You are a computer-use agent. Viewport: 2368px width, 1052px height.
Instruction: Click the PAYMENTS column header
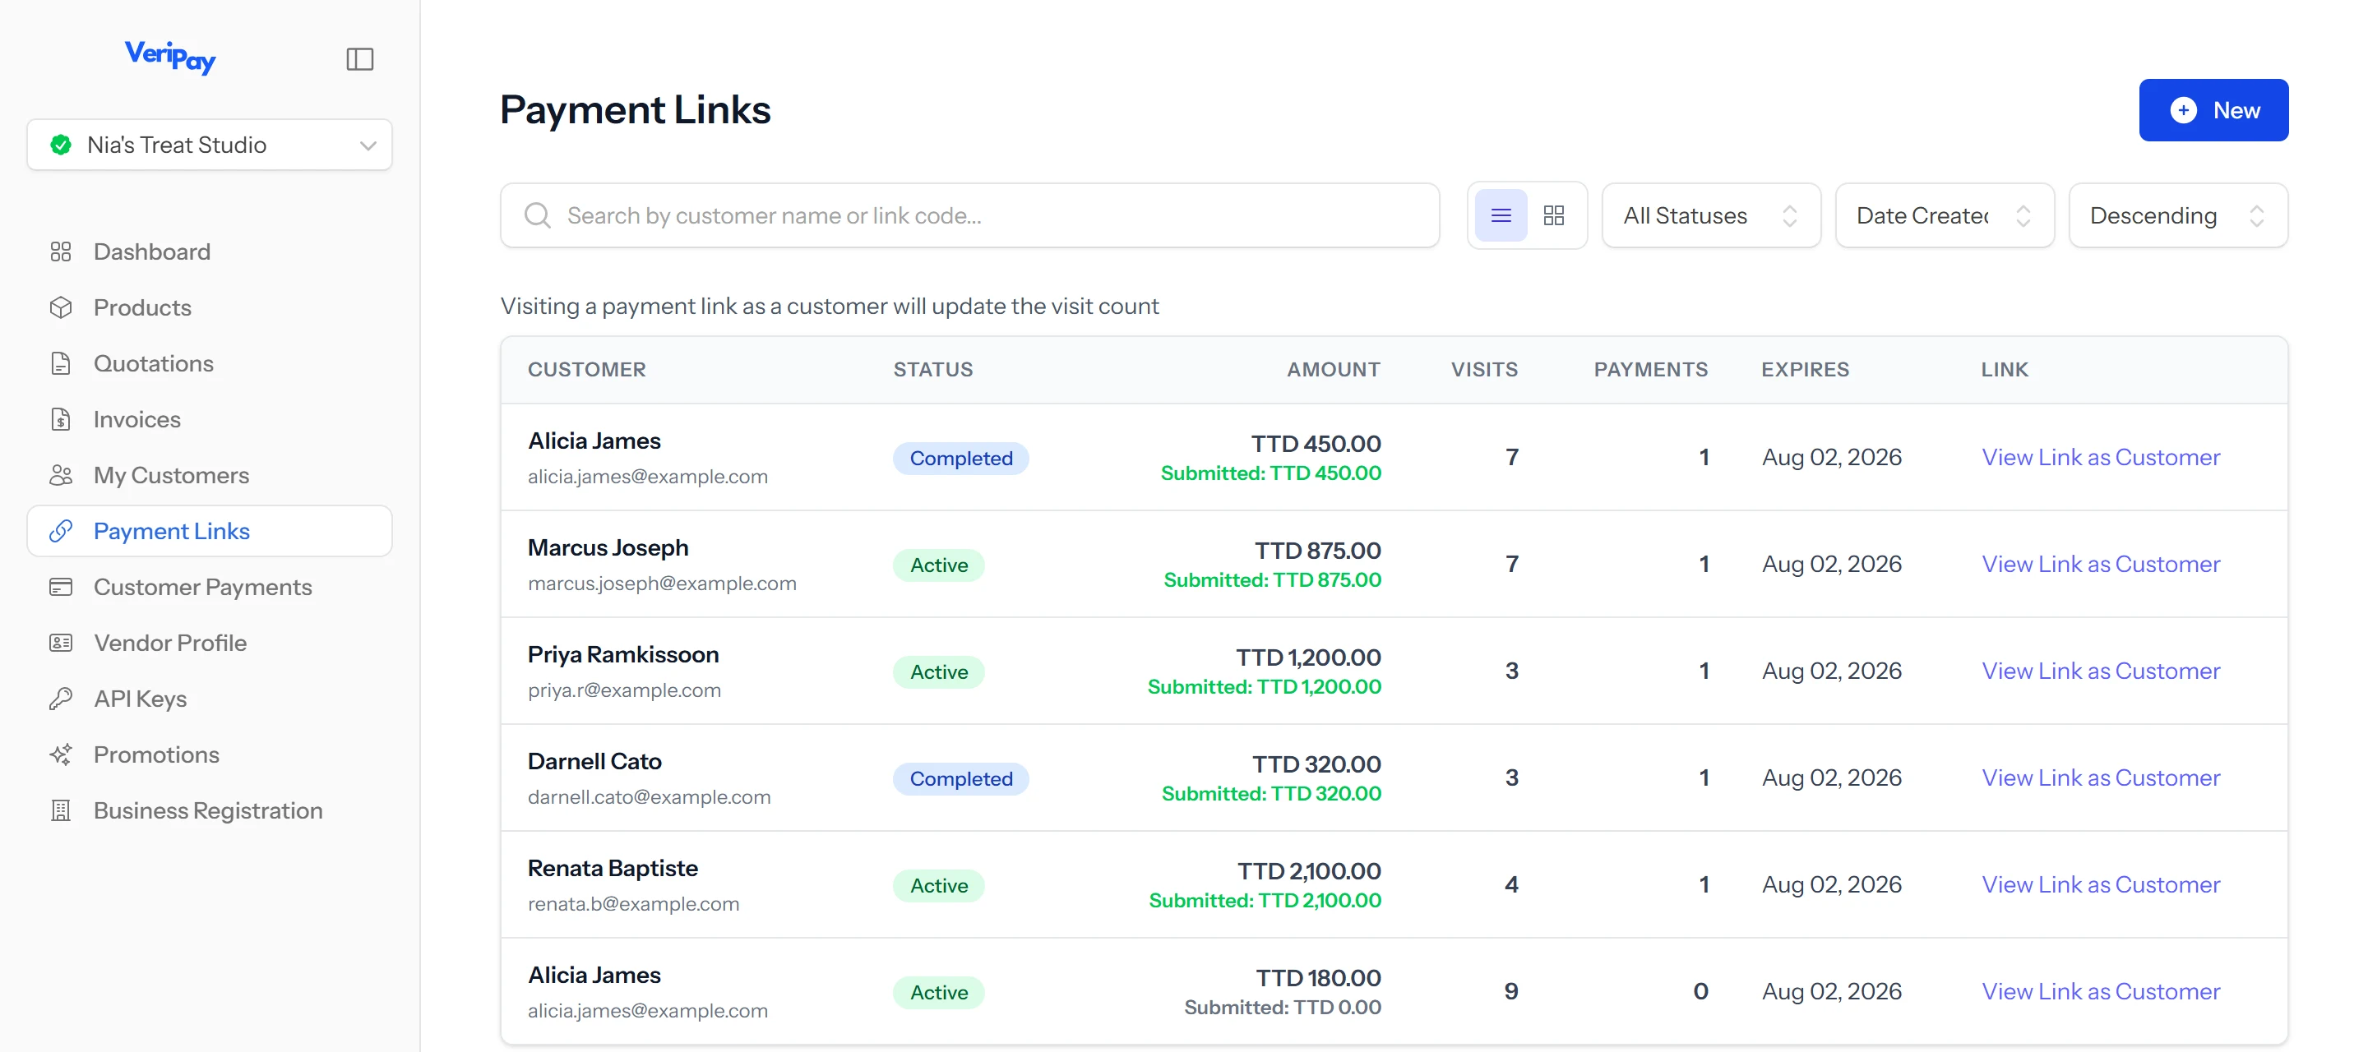[1650, 369]
